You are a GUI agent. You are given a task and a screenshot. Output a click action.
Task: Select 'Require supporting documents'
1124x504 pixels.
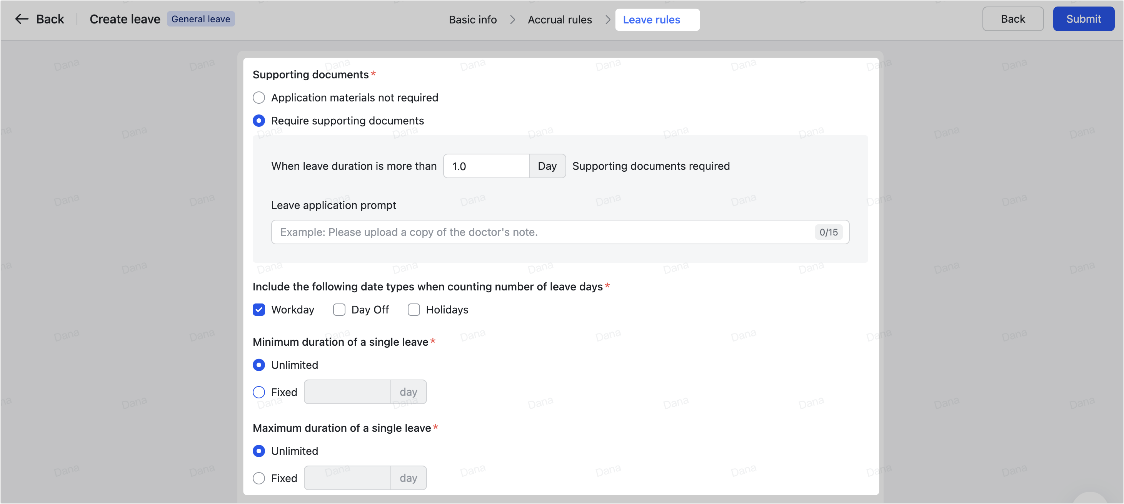tap(259, 120)
